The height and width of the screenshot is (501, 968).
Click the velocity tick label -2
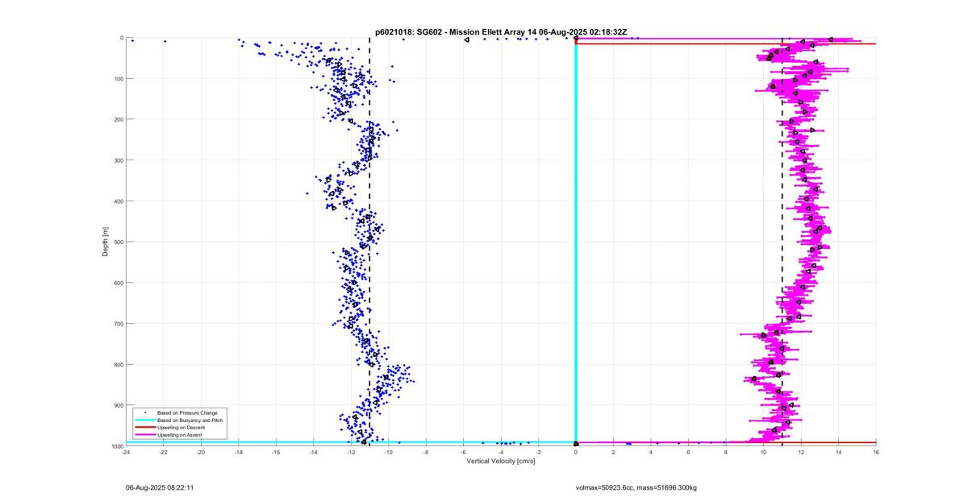pyautogui.click(x=538, y=452)
